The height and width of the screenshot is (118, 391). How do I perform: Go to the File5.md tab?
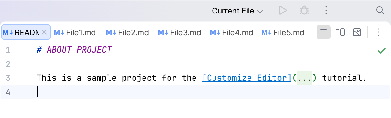[282, 32]
